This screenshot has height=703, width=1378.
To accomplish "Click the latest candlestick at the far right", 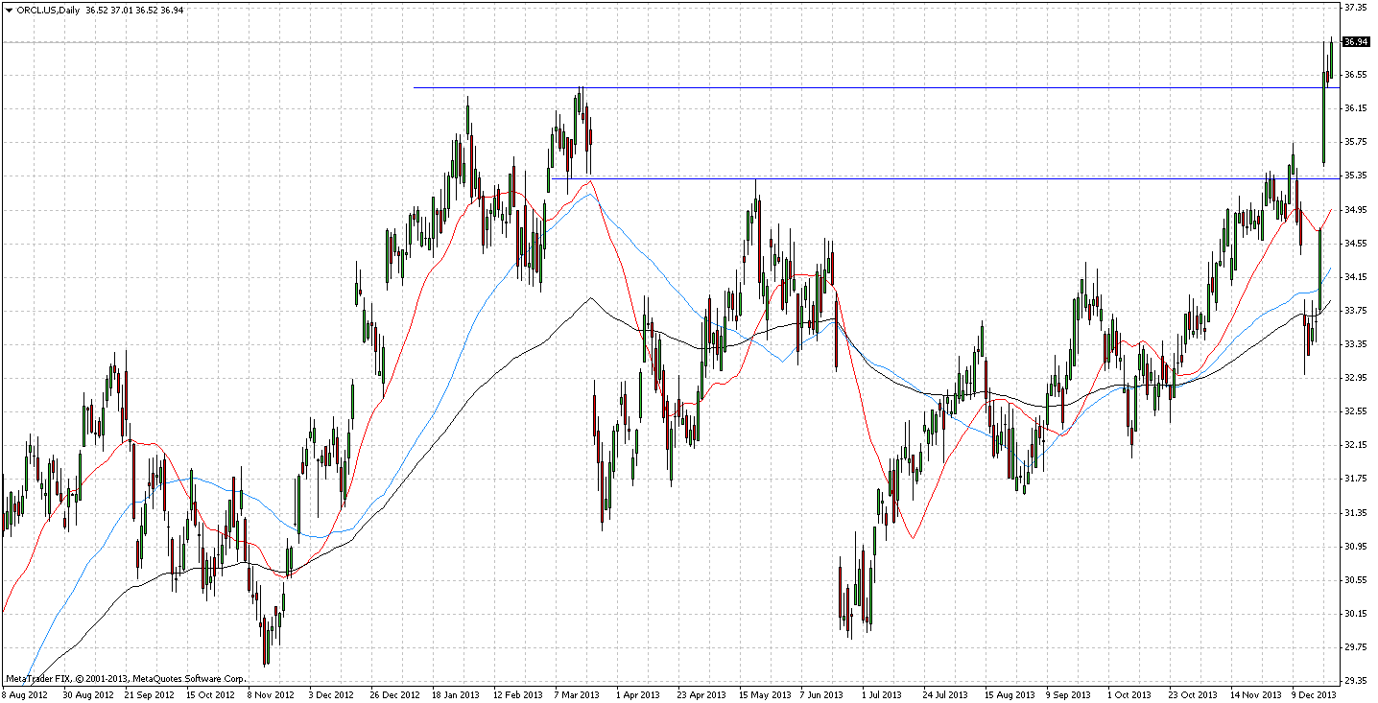I will (1331, 59).
